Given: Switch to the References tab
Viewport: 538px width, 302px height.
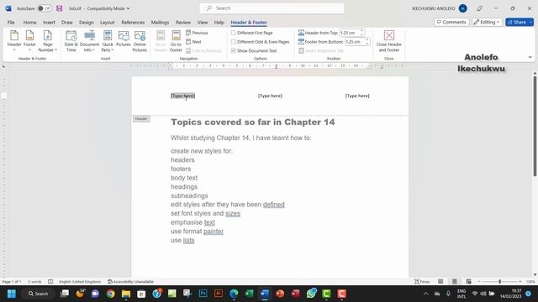Looking at the screenshot, I should point(133,23).
